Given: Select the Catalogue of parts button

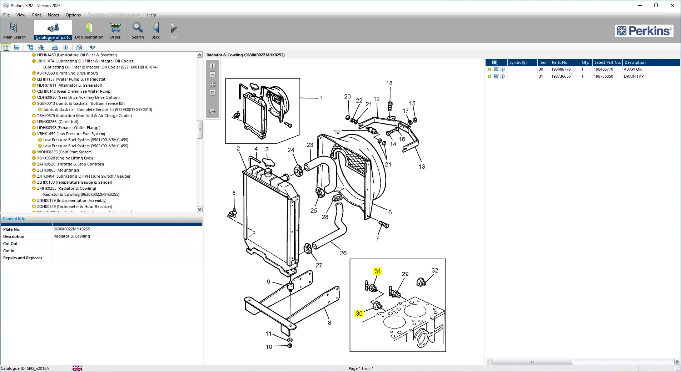Looking at the screenshot, I should click(53, 31).
